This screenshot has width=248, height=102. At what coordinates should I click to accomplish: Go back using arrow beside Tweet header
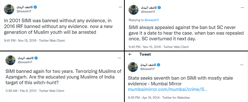coord(130,55)
